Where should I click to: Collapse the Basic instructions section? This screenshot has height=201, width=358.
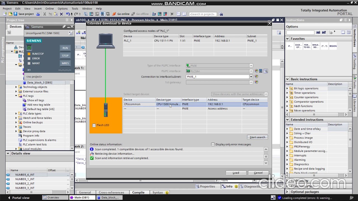pyautogui.click(x=287, y=79)
